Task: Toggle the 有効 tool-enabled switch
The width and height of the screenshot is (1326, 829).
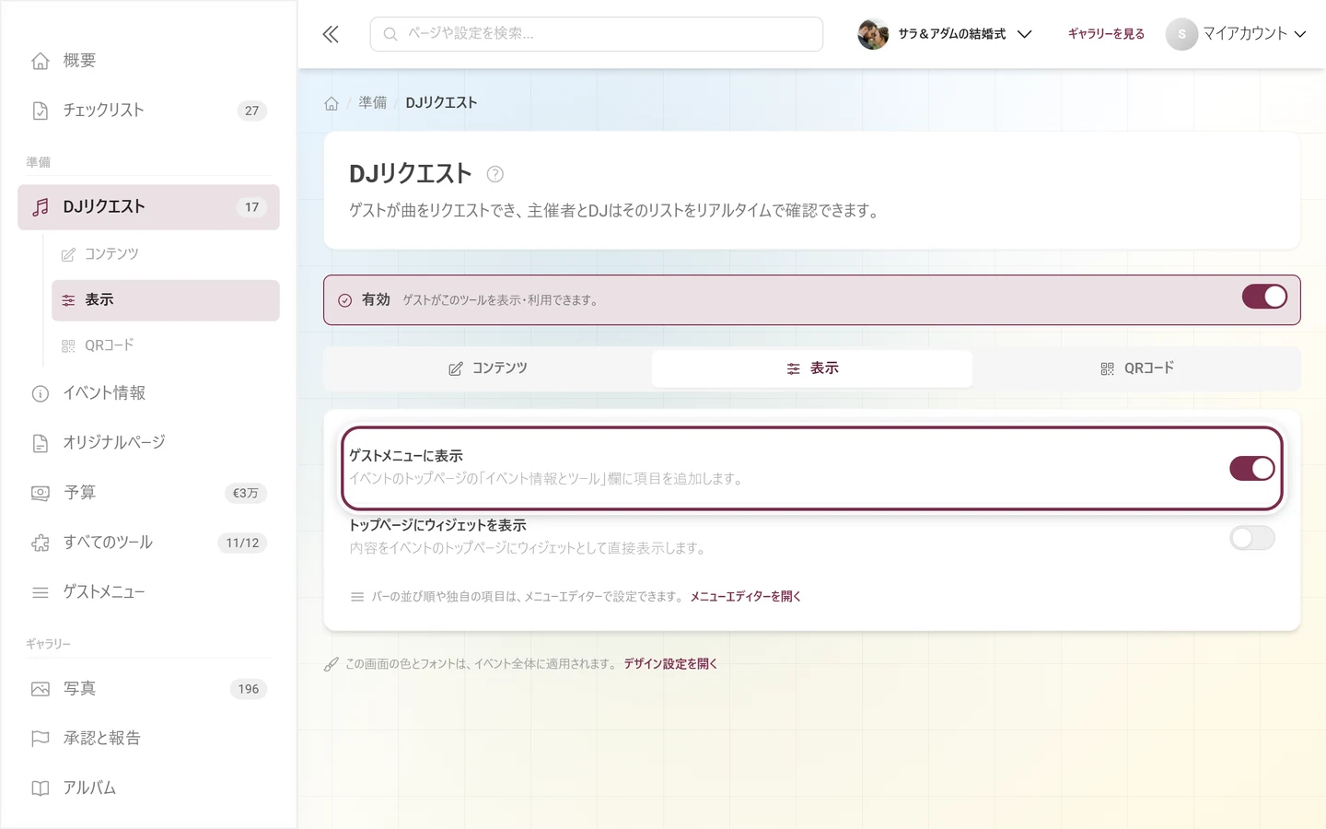Action: click(1264, 297)
